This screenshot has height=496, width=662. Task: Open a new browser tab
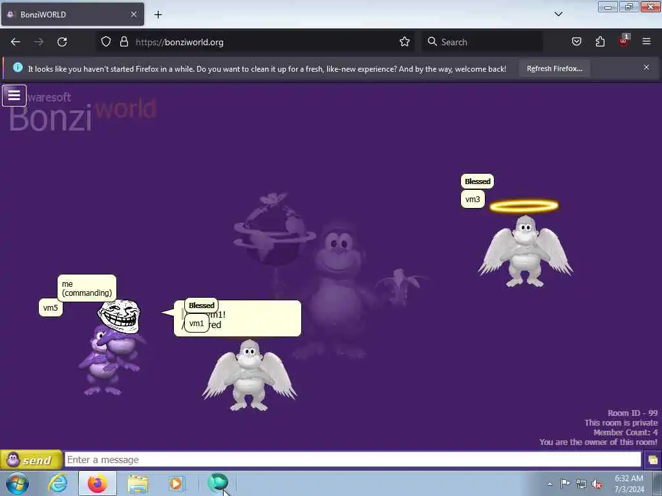pyautogui.click(x=158, y=15)
